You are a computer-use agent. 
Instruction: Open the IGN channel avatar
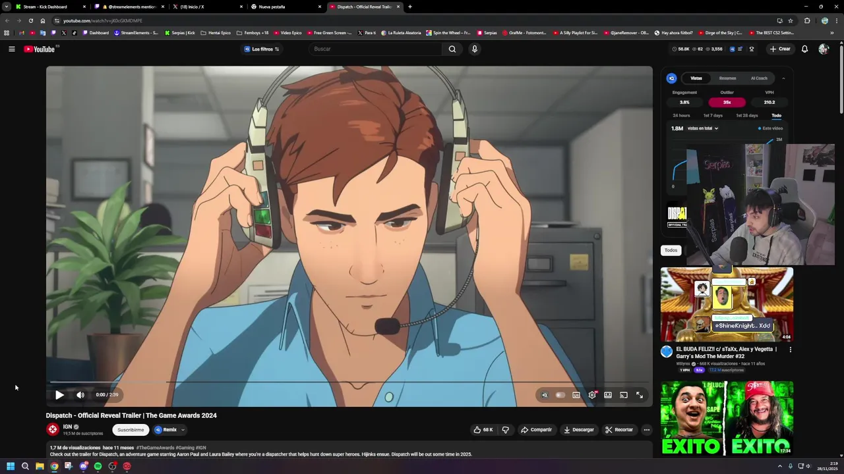[53, 429]
